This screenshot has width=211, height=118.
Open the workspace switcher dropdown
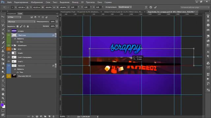pyautogui.click(x=195, y=7)
